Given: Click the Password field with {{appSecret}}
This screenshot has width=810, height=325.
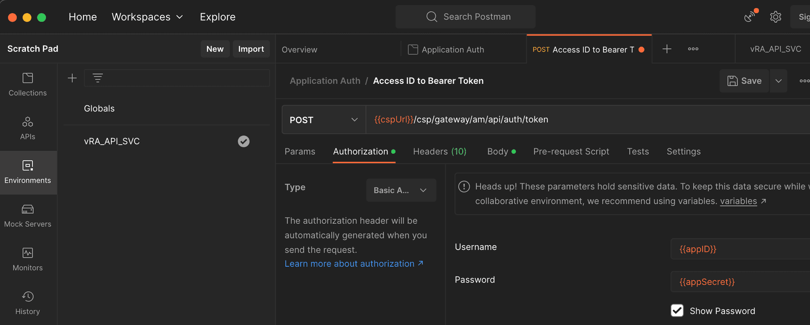Looking at the screenshot, I should click(740, 282).
